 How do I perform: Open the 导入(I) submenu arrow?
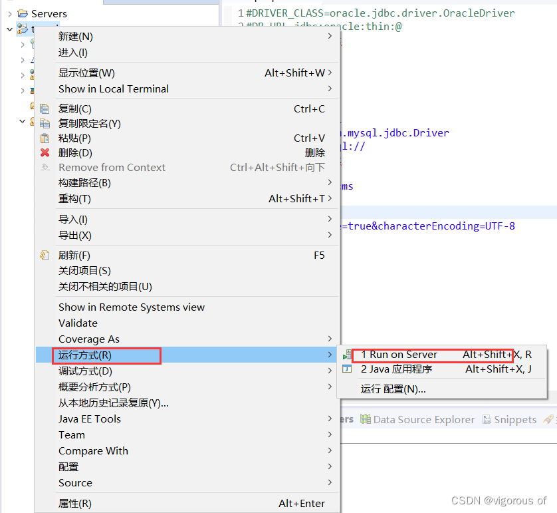point(330,219)
